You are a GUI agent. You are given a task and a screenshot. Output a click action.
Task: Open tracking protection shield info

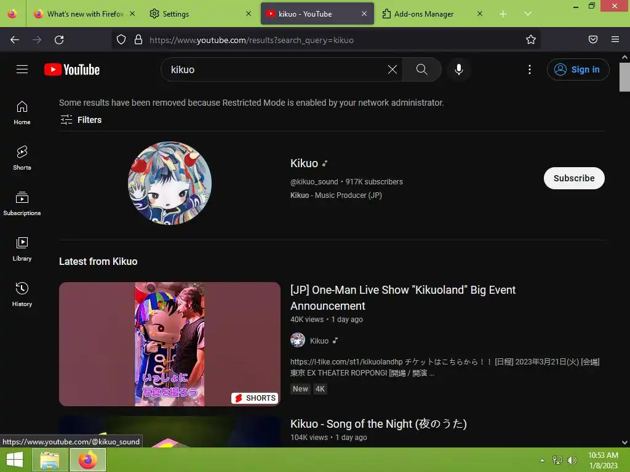click(121, 40)
